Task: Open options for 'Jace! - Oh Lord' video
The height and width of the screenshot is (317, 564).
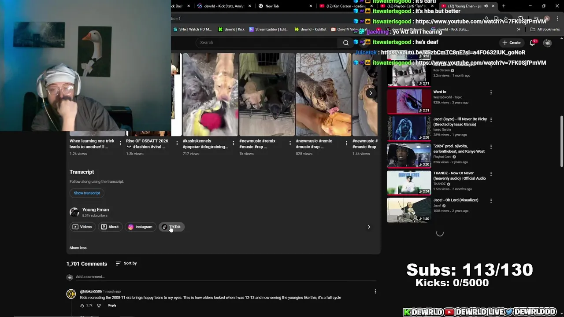Action: (491, 200)
